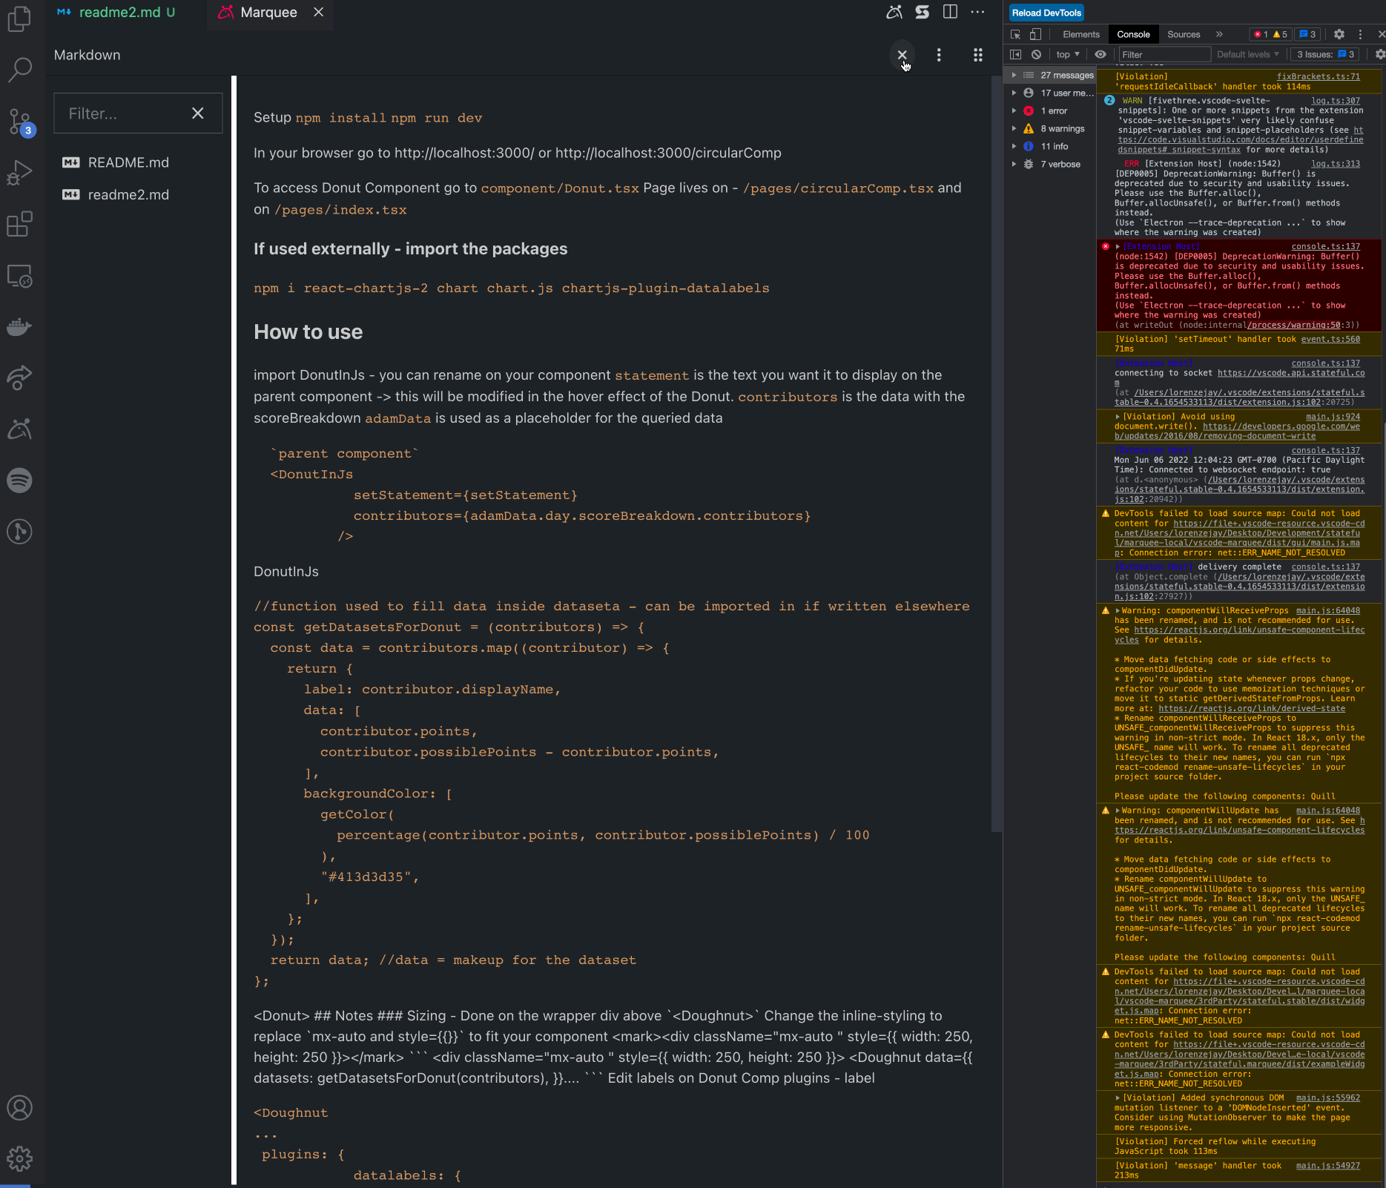Open the Remote Explorer view

(x=20, y=275)
